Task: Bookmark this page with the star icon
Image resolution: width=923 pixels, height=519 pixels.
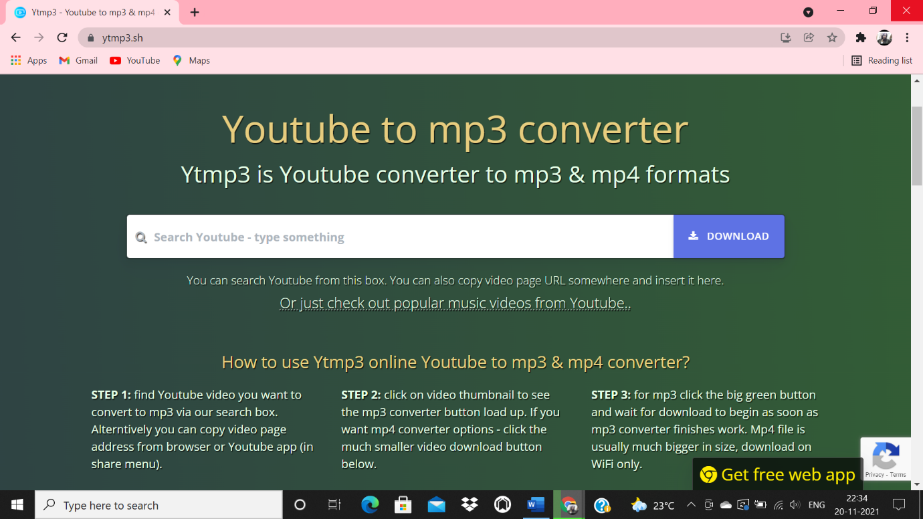Action: pyautogui.click(x=832, y=38)
